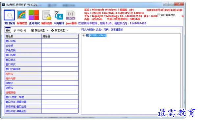Open the json解析 JSON parser
This screenshot has width=198, height=123.
pyautogui.click(x=71, y=15)
